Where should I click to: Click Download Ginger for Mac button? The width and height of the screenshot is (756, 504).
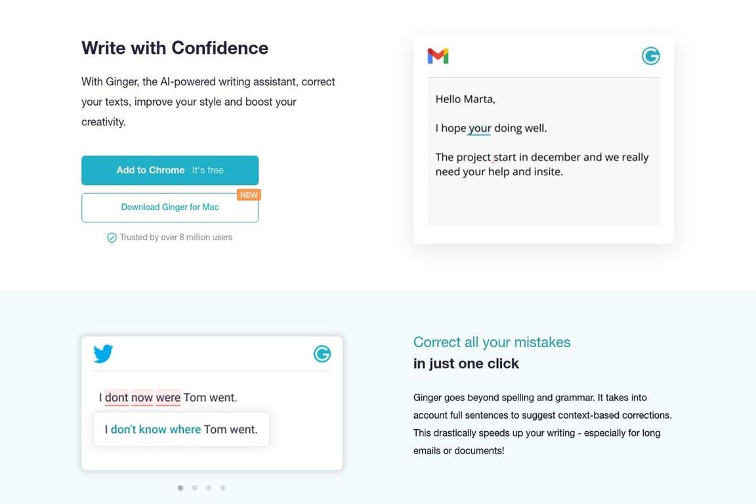pyautogui.click(x=170, y=207)
